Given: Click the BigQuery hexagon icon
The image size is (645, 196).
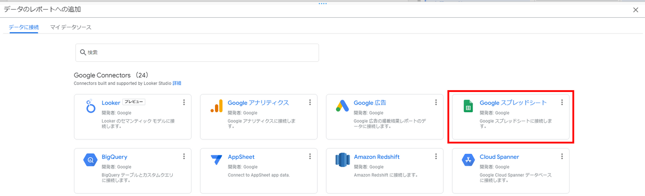Looking at the screenshot, I should 91,161.
